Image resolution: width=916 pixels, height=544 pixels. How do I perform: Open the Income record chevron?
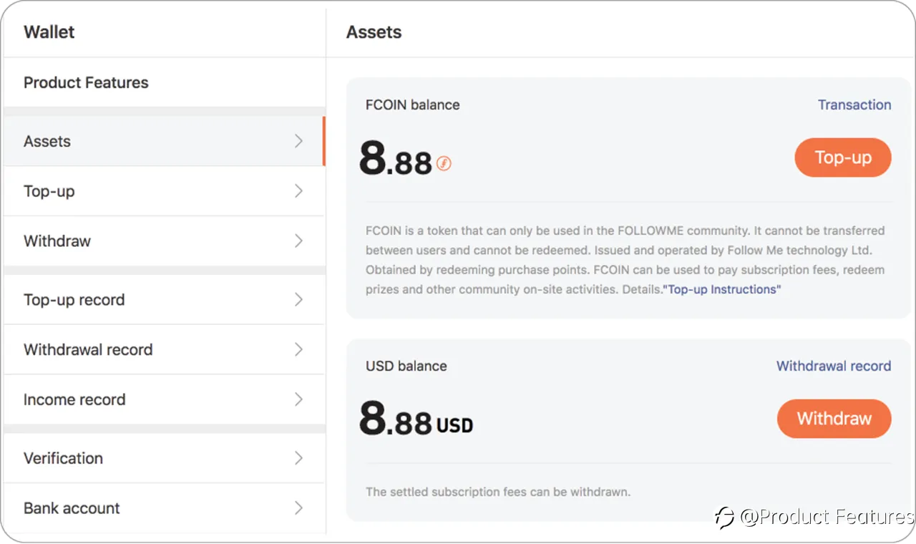tap(299, 399)
